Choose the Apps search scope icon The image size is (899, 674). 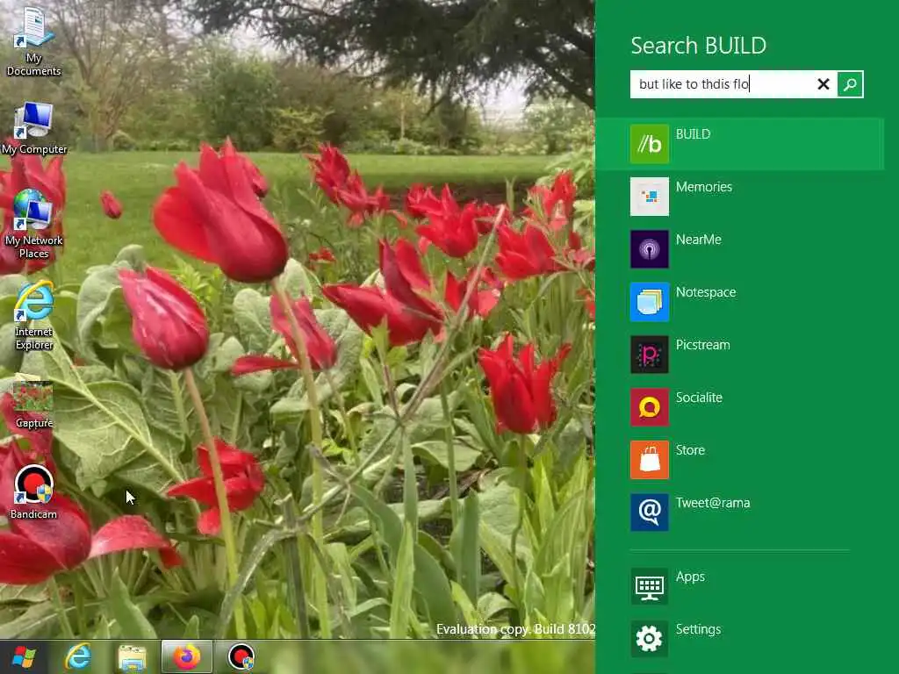[x=649, y=586]
